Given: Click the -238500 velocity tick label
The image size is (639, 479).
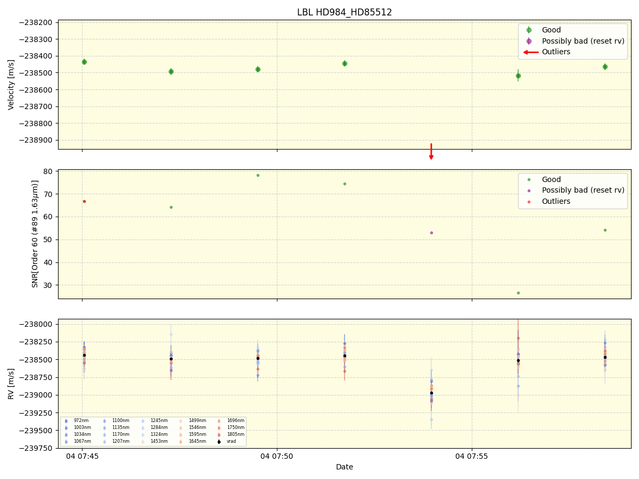Looking at the screenshot, I should click(36, 73).
